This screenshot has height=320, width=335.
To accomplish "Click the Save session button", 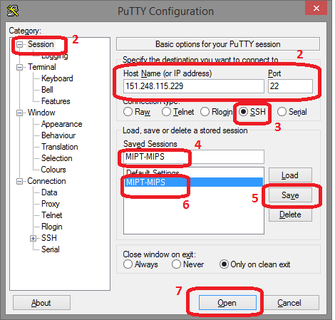I will (290, 195).
